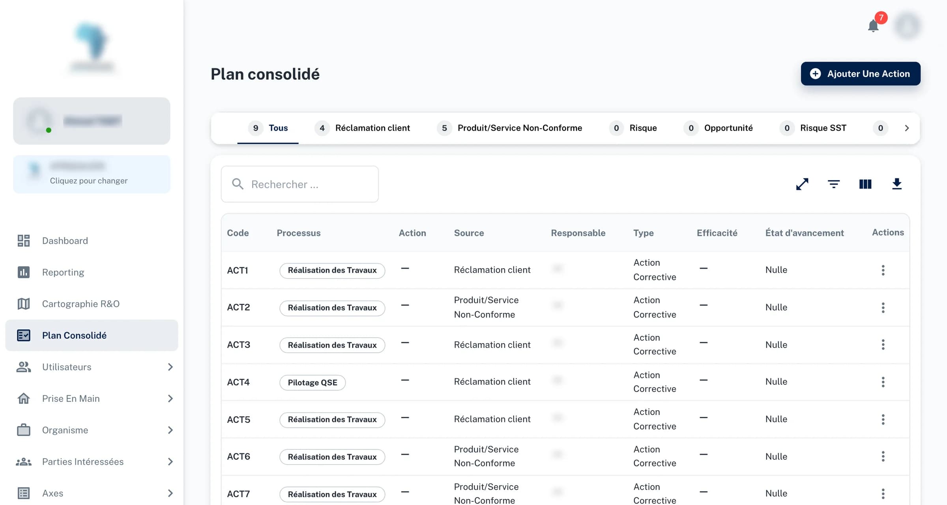The width and height of the screenshot is (947, 505).
Task: Select the Tous tab
Action: (x=268, y=128)
